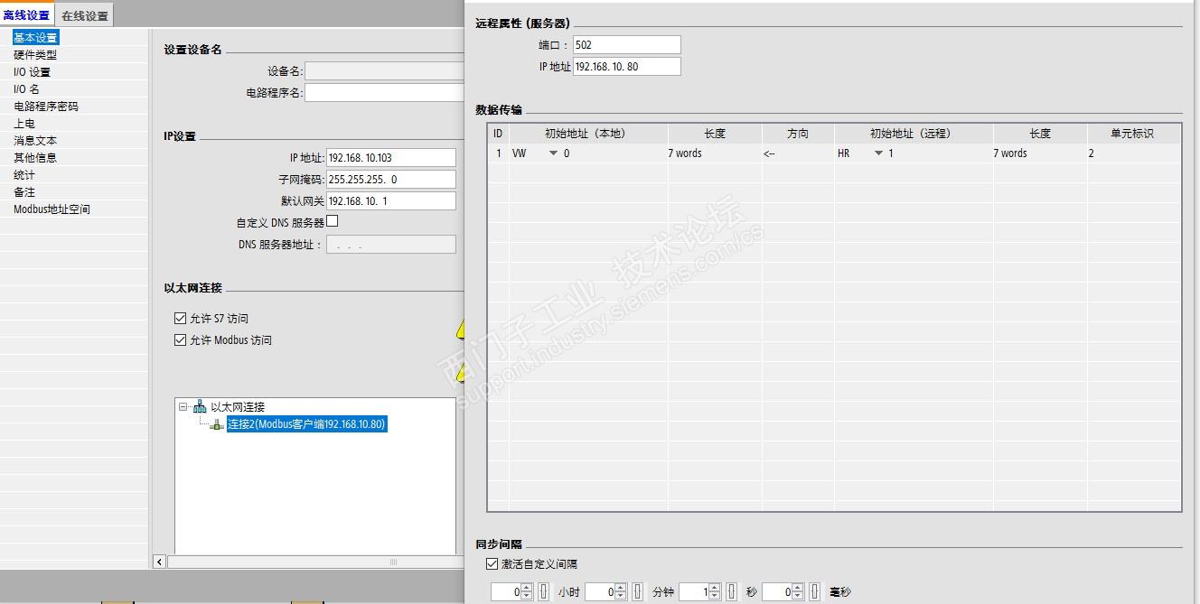Select 硬件类型 in the left list
The width and height of the screenshot is (1200, 604).
click(x=35, y=55)
